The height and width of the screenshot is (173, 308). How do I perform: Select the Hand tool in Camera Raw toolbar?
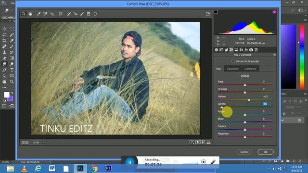coord(30,14)
